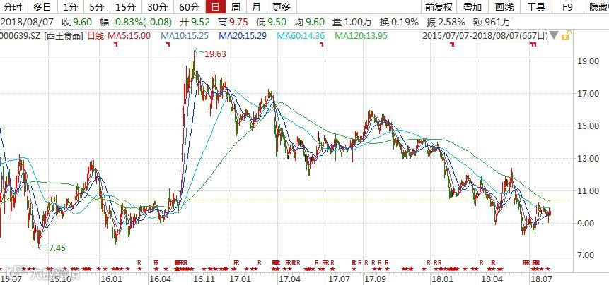Click the 换 0.19% turnover value
The image size is (609, 285).
click(x=399, y=22)
